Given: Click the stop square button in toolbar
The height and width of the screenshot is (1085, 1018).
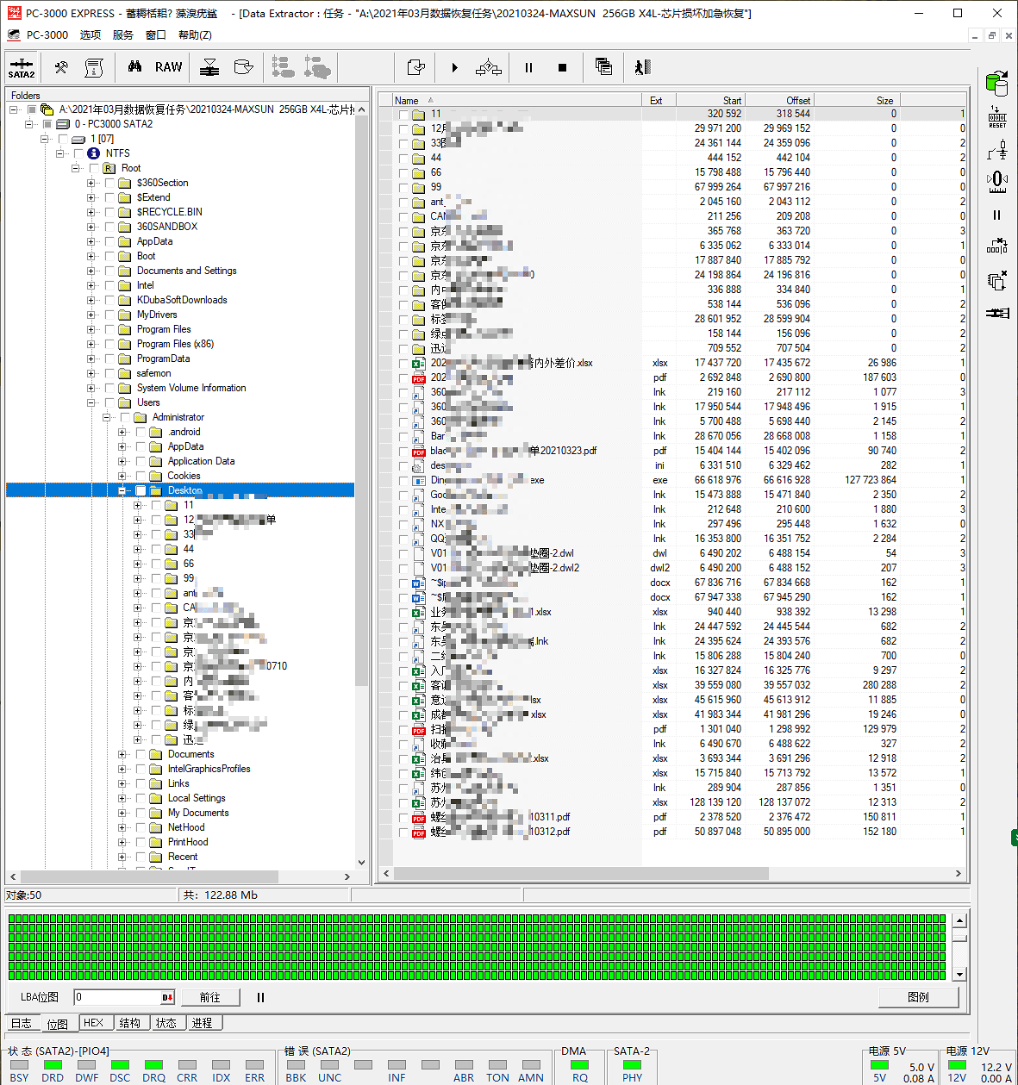Looking at the screenshot, I should [x=562, y=67].
